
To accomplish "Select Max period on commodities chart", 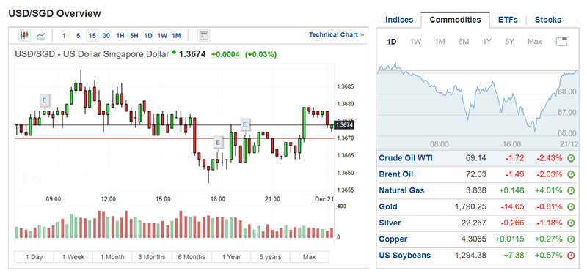I will (x=535, y=42).
